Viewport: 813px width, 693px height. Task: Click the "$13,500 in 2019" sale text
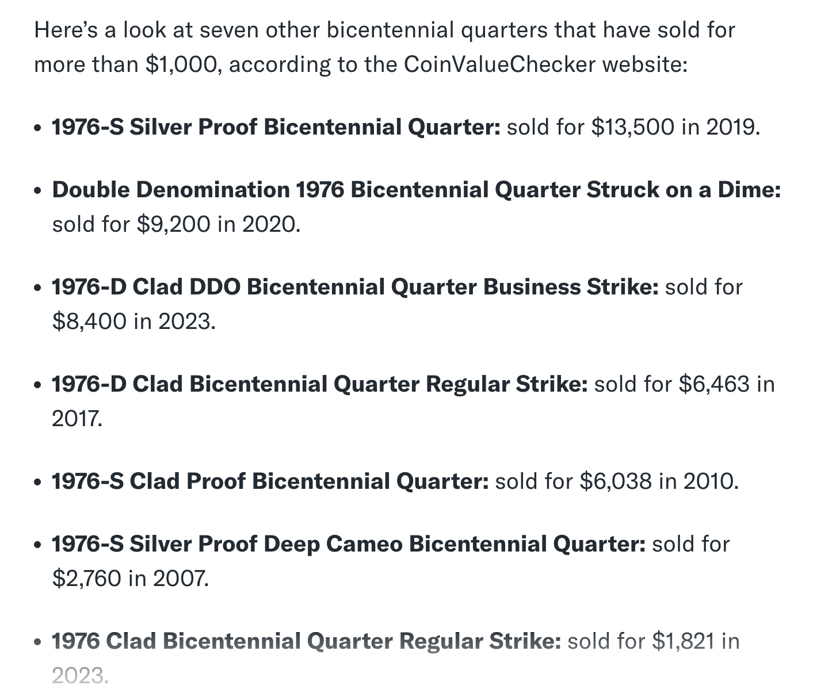point(675,127)
